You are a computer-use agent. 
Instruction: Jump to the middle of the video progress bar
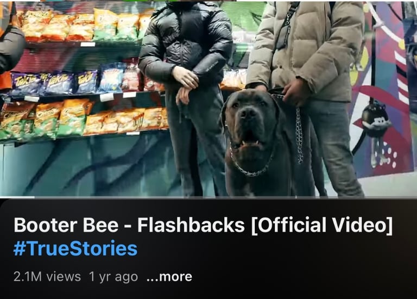click(208, 197)
